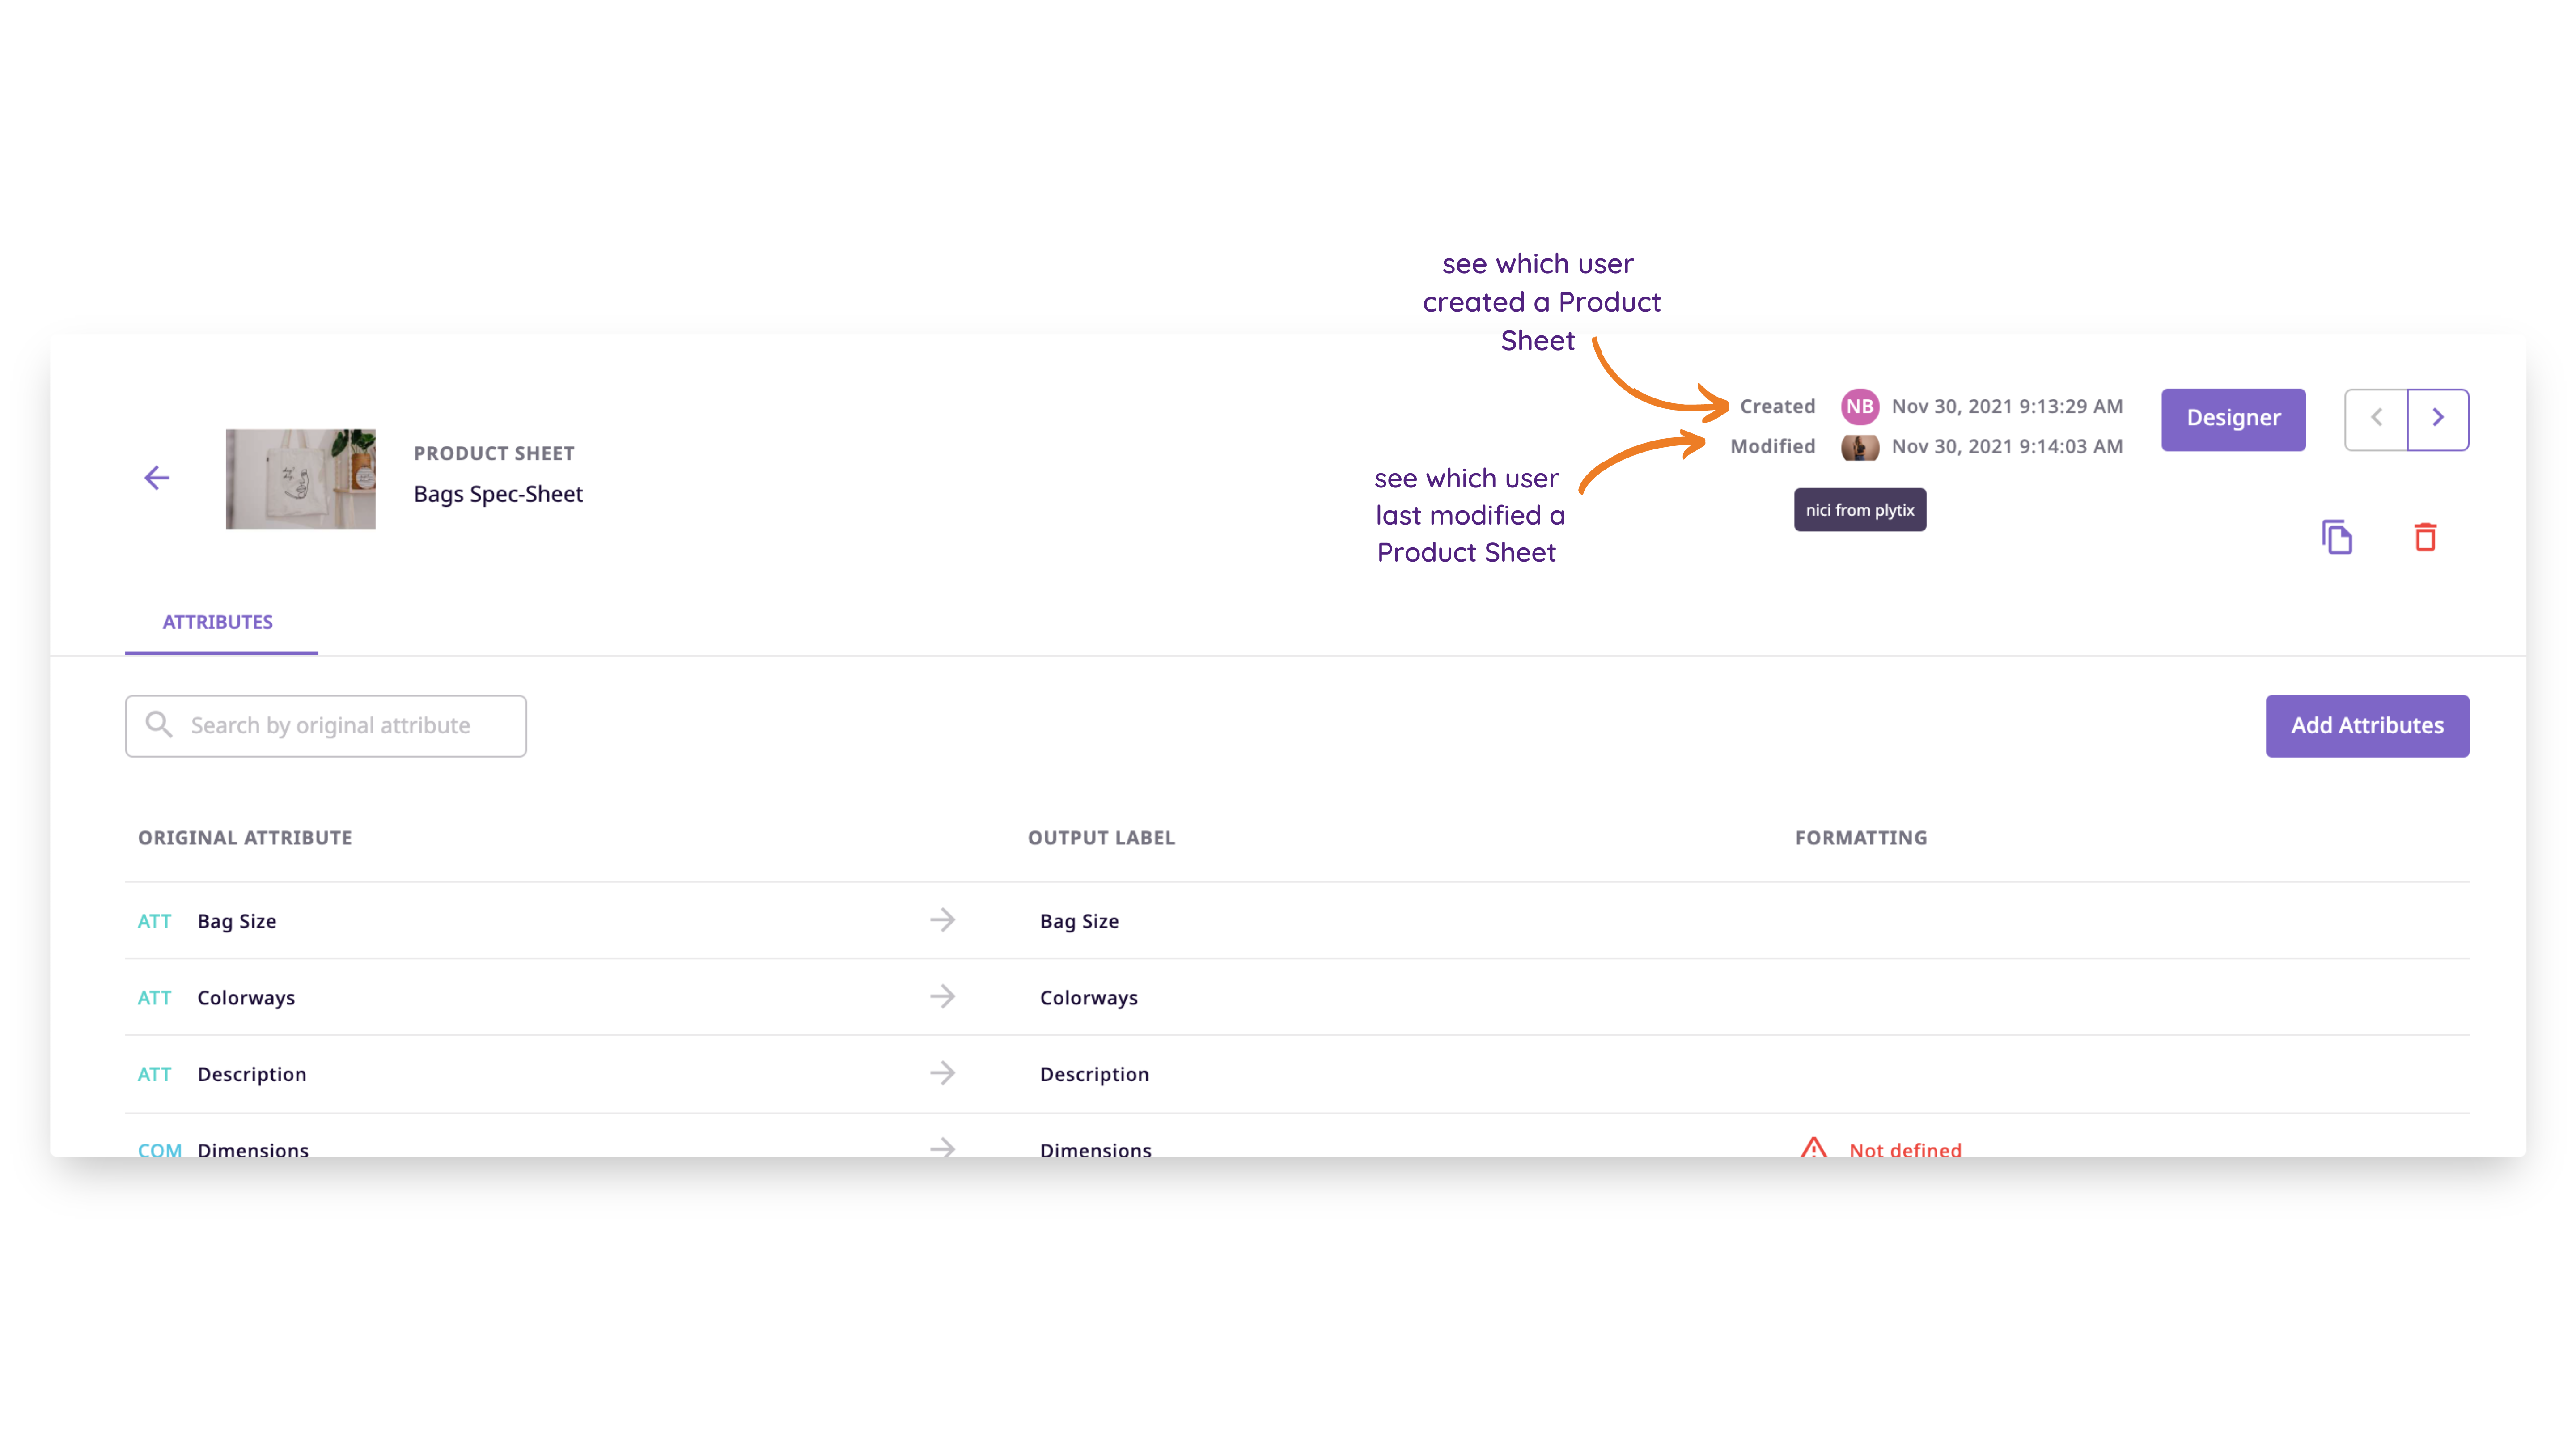The height and width of the screenshot is (1449, 2576).
Task: Click the Add Attributes button
Action: point(2367,726)
